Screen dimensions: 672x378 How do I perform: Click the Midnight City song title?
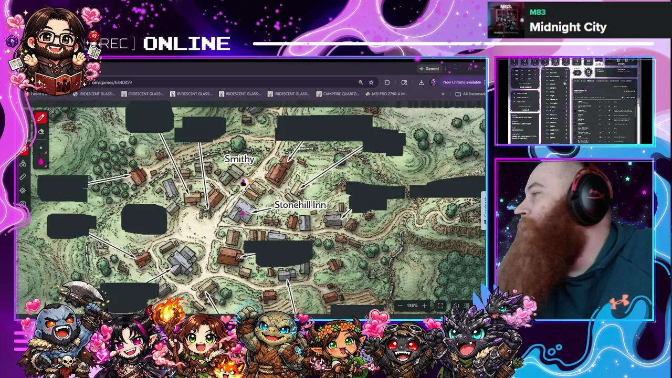tap(568, 27)
